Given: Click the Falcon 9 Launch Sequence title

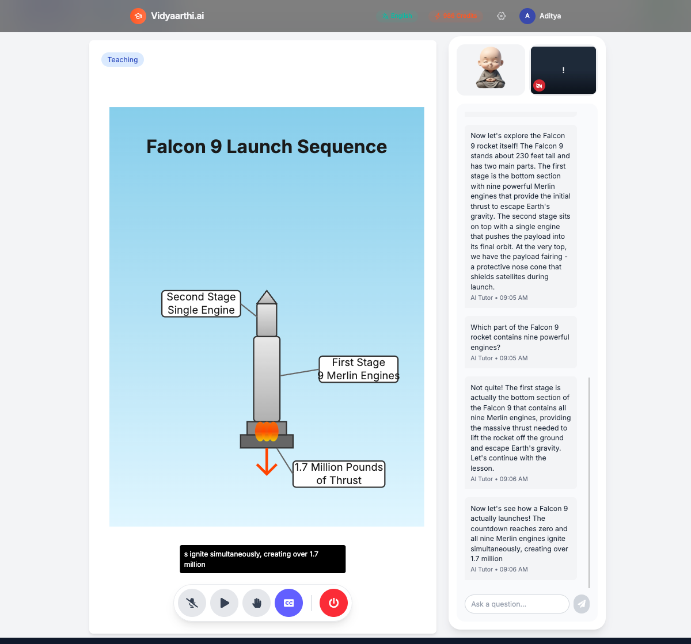Looking at the screenshot, I should [x=267, y=147].
